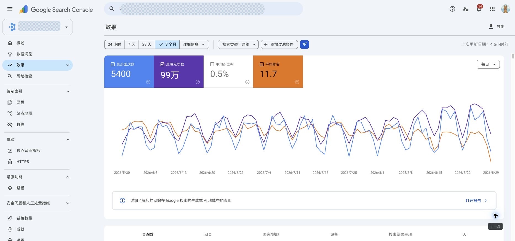The width and height of the screenshot is (515, 241).
Task: Switch to the 设备 tab
Action: tap(334, 234)
